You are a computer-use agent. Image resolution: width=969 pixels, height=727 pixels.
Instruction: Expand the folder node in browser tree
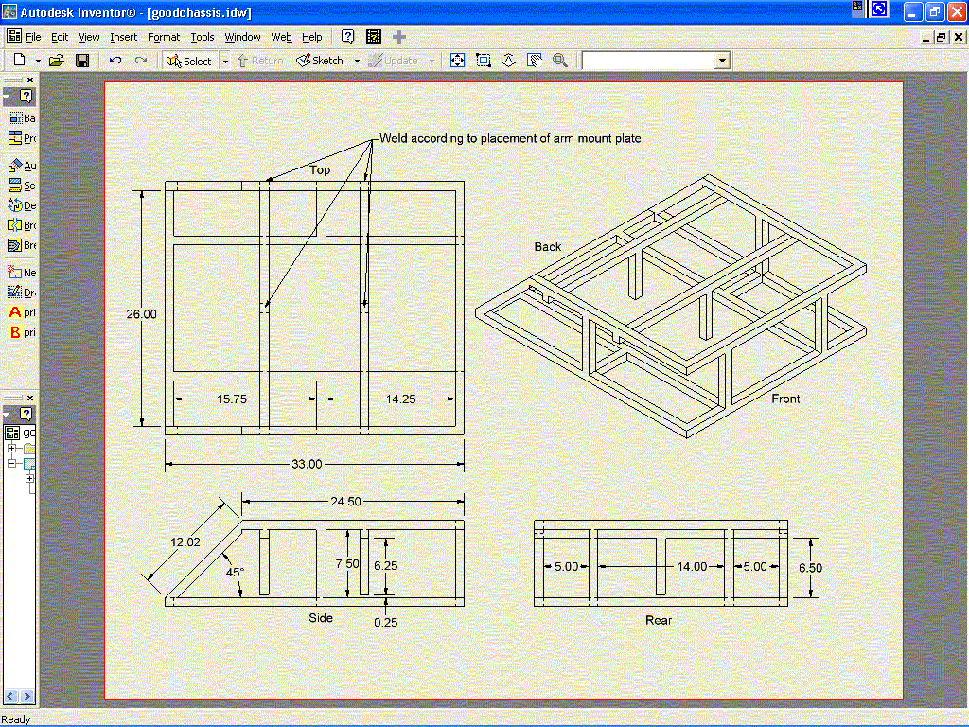(x=12, y=448)
